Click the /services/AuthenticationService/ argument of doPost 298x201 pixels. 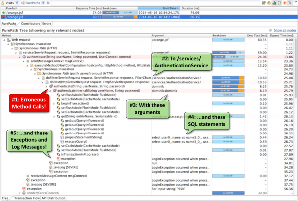pos(176,82)
